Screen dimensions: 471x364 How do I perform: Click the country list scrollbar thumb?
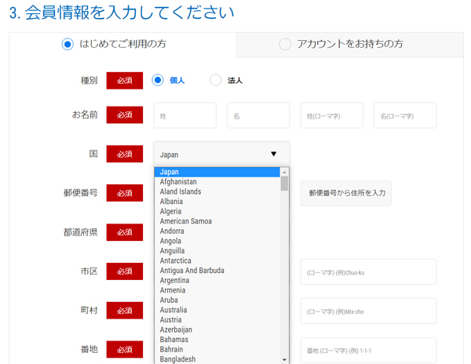(284, 184)
